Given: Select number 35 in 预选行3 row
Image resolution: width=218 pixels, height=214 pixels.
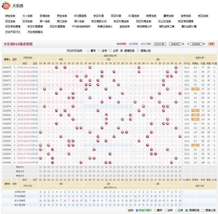Looking at the screenshot, I should point(180,176).
